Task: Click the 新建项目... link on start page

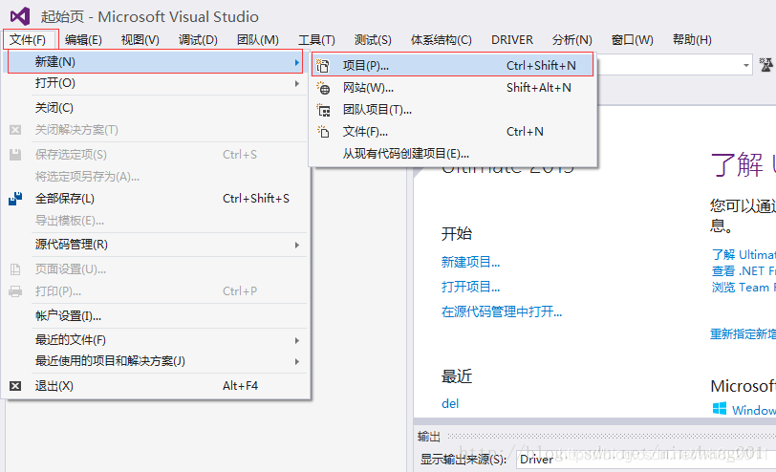Action: tap(470, 262)
